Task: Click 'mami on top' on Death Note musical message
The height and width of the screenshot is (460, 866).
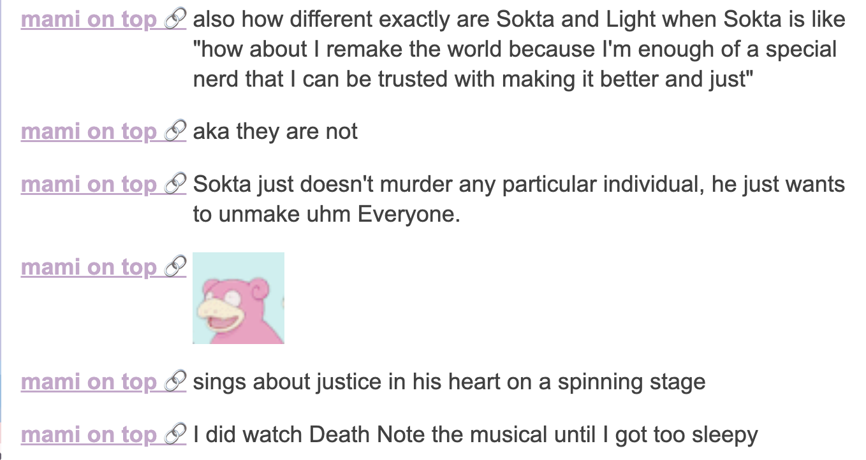Action: coord(89,435)
